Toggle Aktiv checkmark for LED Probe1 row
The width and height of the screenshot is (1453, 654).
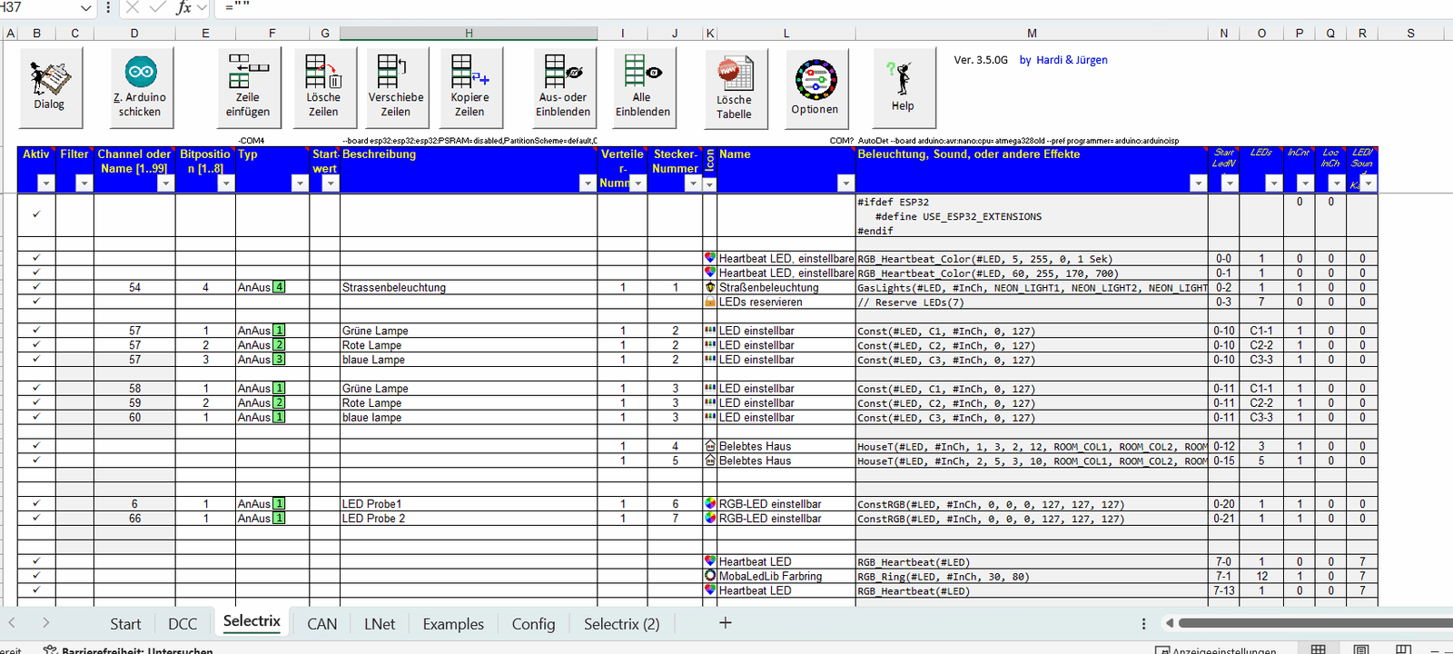point(36,503)
